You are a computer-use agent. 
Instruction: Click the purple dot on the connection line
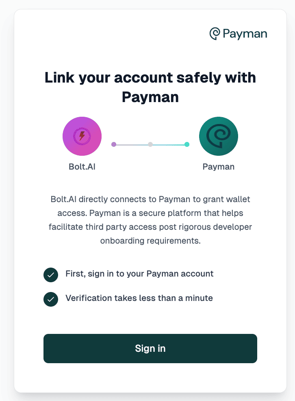tap(114, 144)
